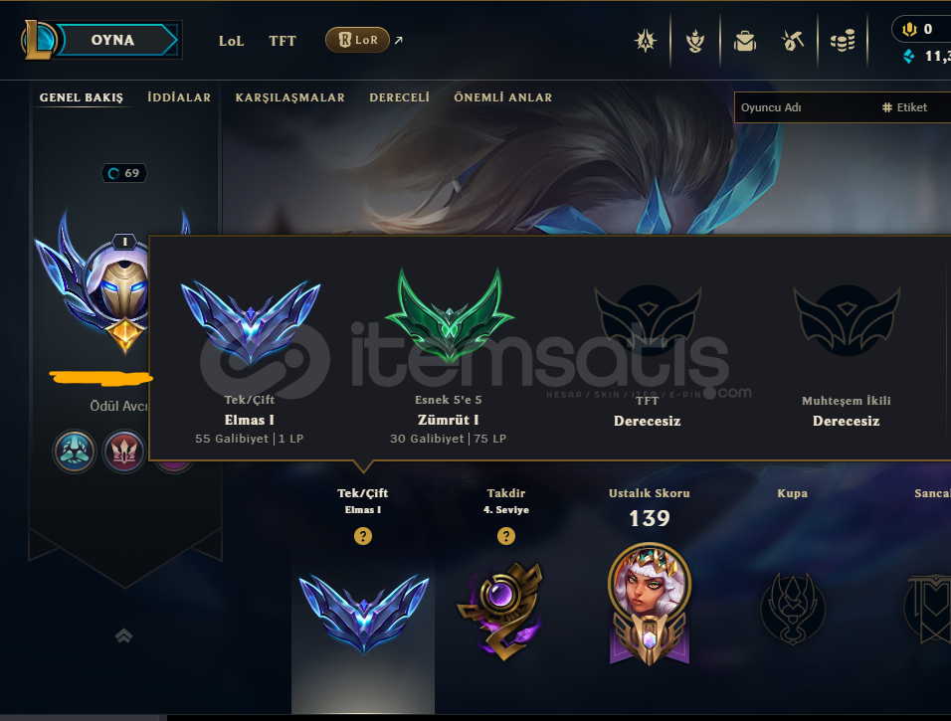
Task: Open the Store coins icon
Action: pos(843,41)
